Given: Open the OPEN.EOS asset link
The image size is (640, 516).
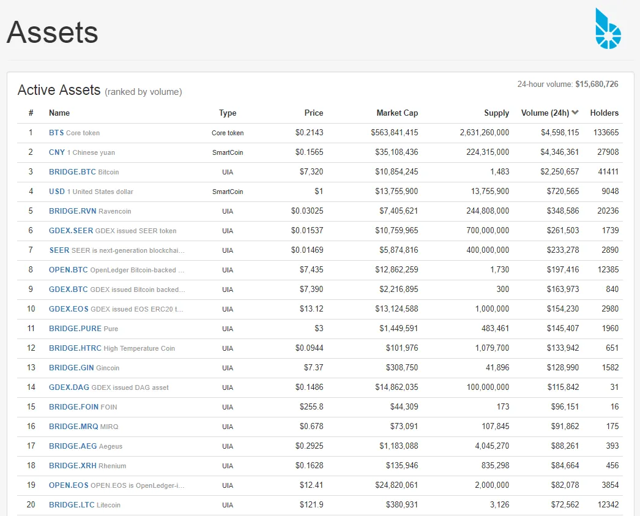Looking at the screenshot, I should 69,485.
